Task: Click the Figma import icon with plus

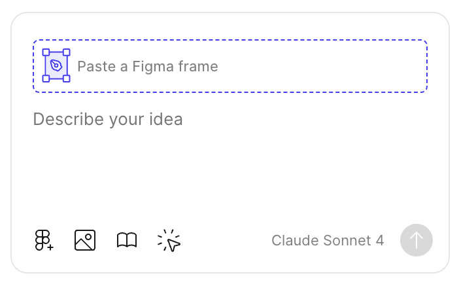Action: (x=44, y=240)
